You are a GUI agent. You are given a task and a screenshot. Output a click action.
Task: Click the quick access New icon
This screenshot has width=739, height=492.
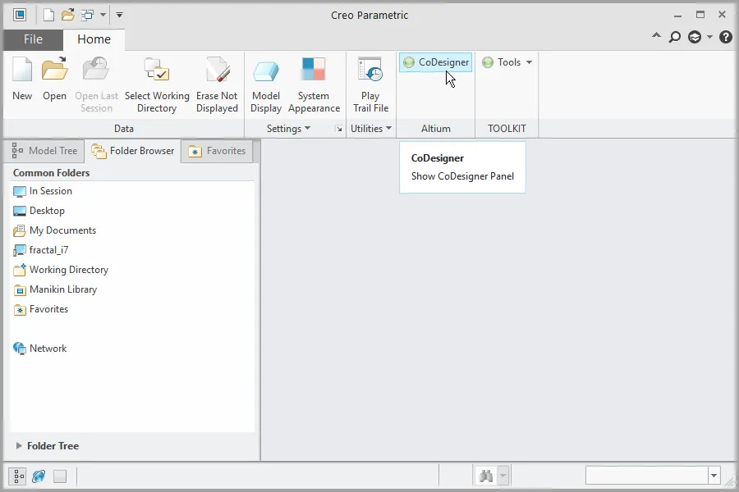click(48, 15)
